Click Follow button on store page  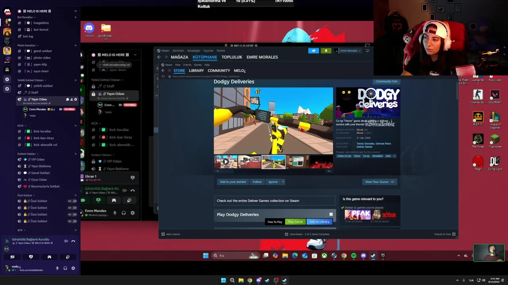pyautogui.click(x=257, y=182)
